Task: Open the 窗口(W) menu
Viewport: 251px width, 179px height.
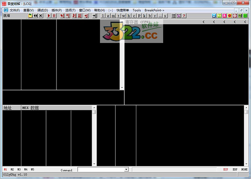Action: tap(85, 10)
